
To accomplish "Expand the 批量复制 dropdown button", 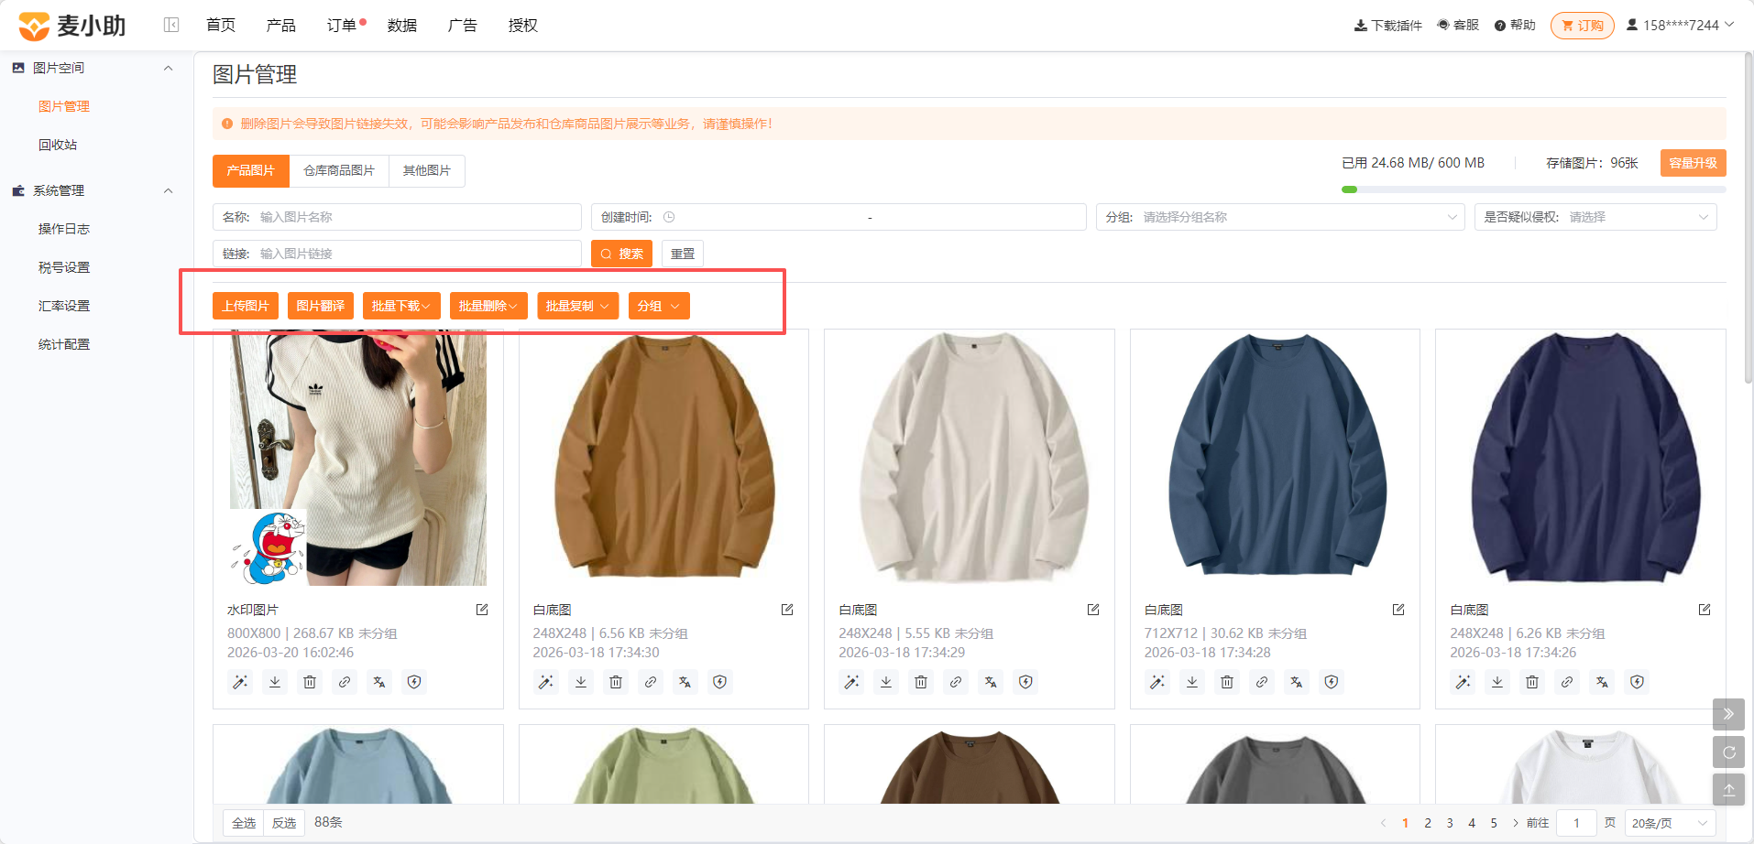I will tap(578, 306).
